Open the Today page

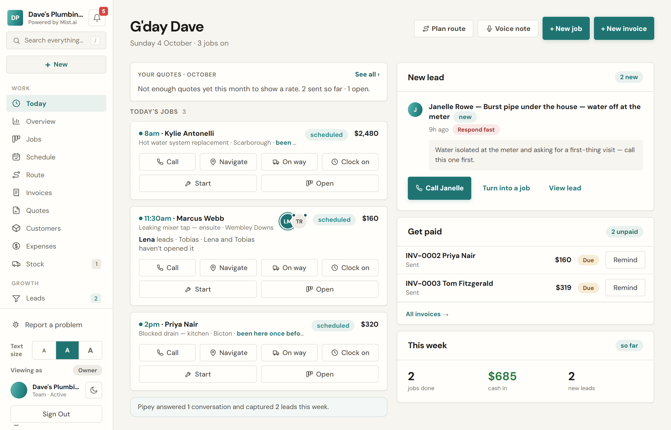[x=56, y=104]
